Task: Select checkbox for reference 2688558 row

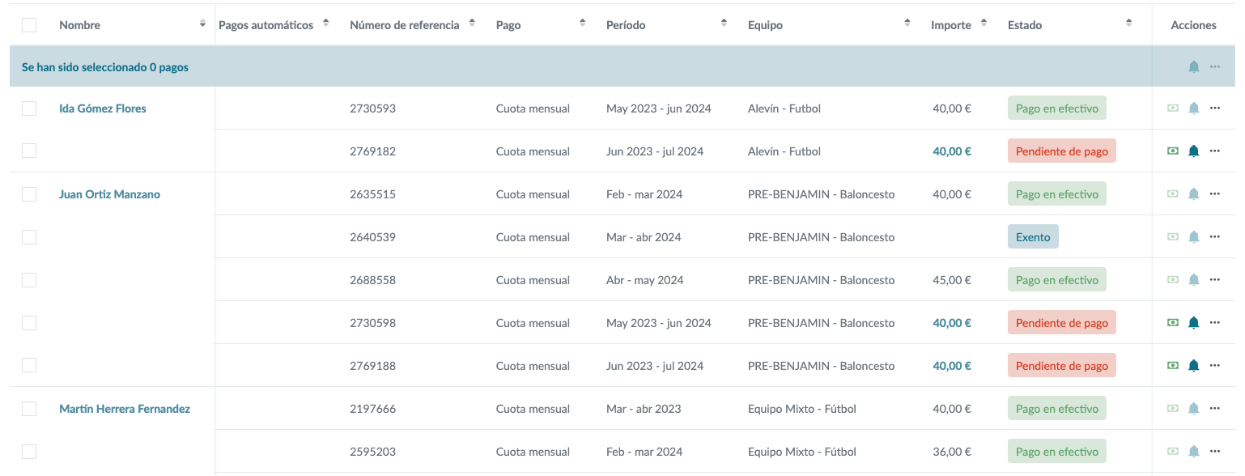Action: (x=29, y=280)
